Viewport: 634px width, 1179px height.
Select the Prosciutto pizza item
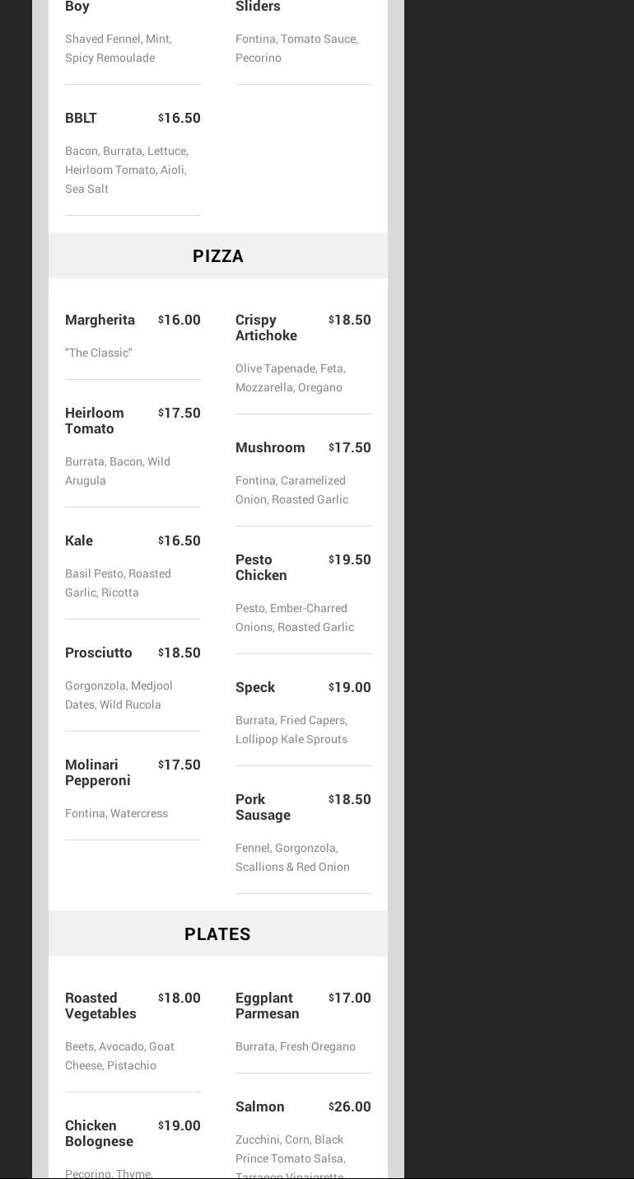click(99, 653)
